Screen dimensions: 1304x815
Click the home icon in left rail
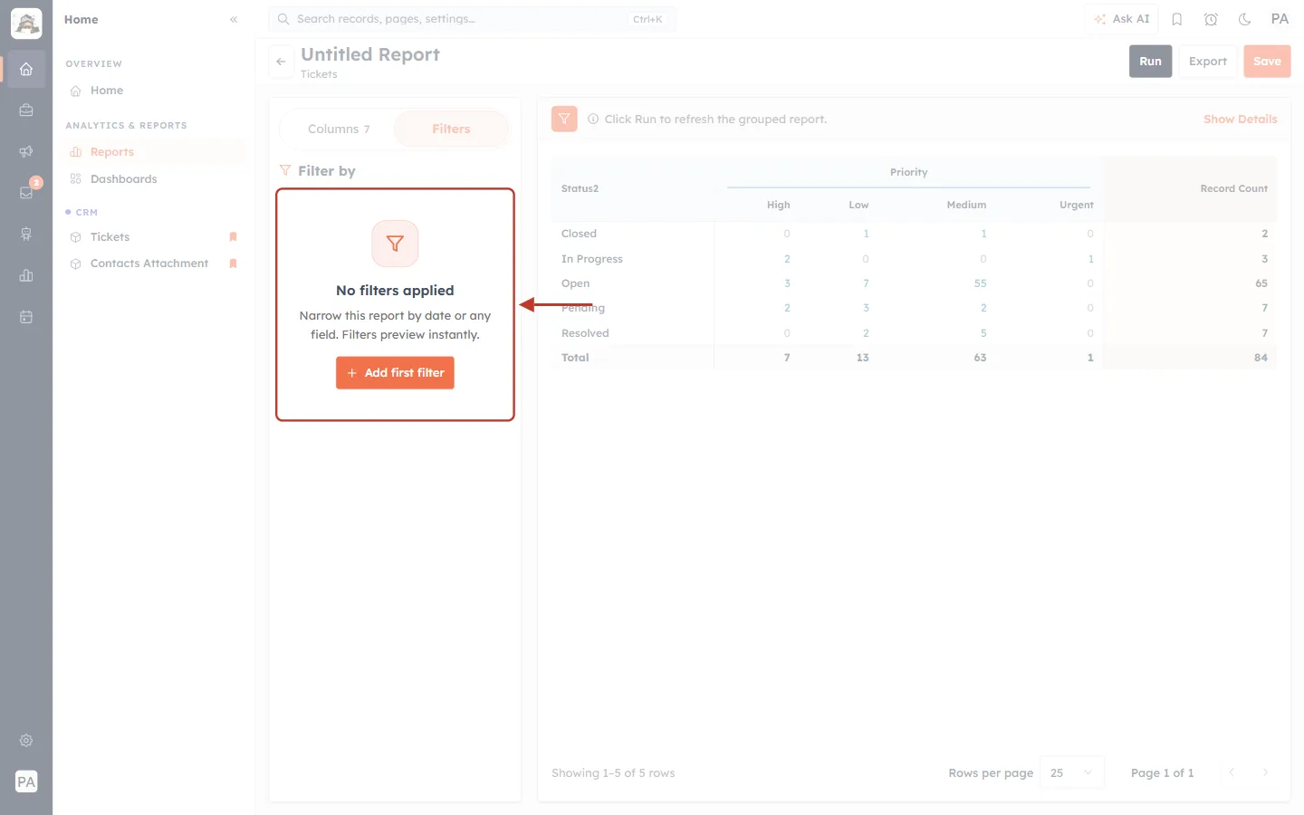(26, 69)
